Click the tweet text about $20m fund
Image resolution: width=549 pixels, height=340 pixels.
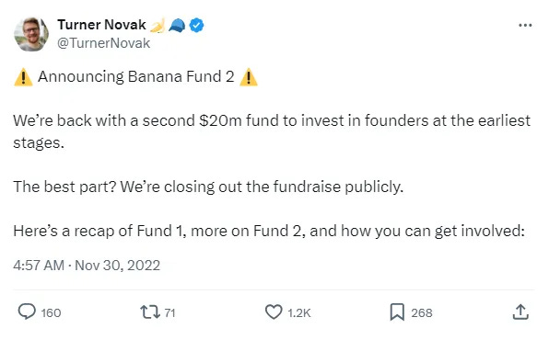272,131
